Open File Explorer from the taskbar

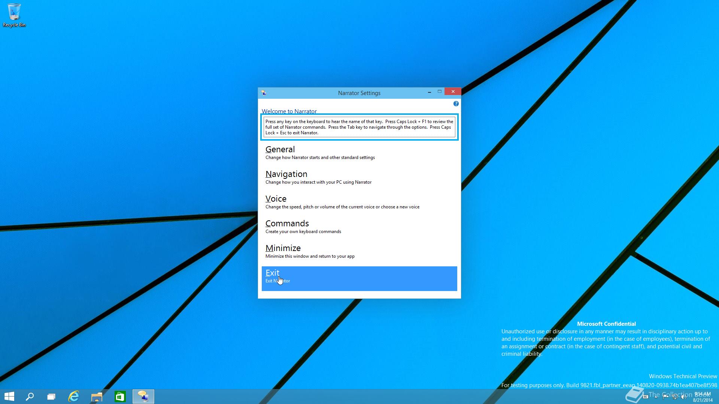click(x=97, y=397)
